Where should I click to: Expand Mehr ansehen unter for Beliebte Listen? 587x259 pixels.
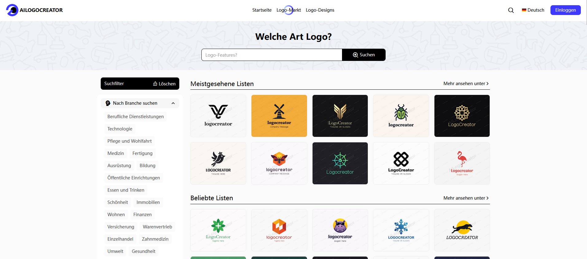tap(466, 198)
